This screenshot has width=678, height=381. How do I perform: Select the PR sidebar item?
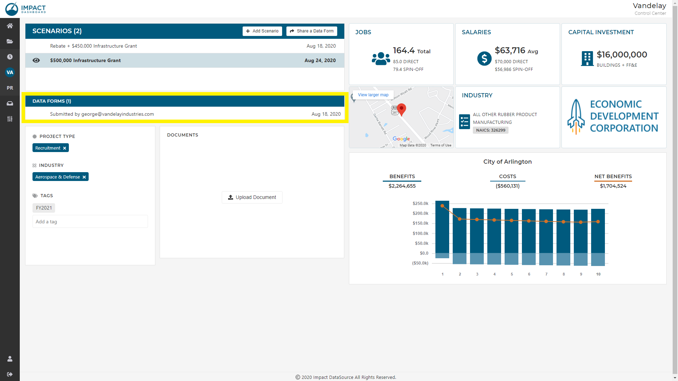(x=10, y=88)
